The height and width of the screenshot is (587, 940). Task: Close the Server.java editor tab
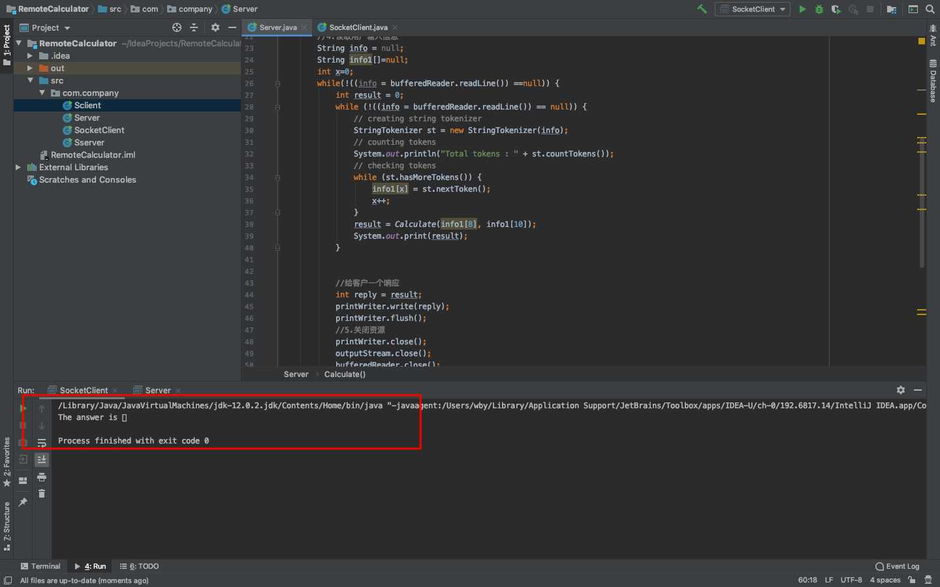click(304, 27)
